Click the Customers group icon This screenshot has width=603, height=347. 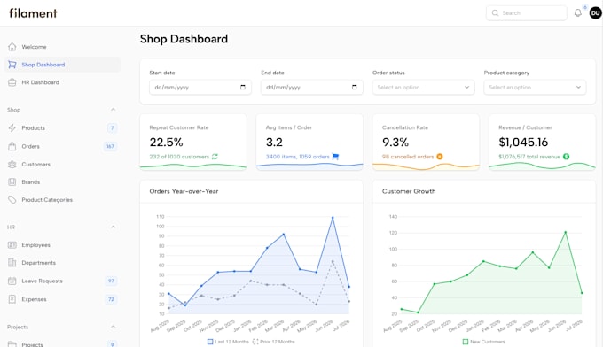coord(12,165)
